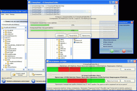Click the ProcessExplorer folder icon
This screenshot has width=137, height=91.
(x=6, y=51)
